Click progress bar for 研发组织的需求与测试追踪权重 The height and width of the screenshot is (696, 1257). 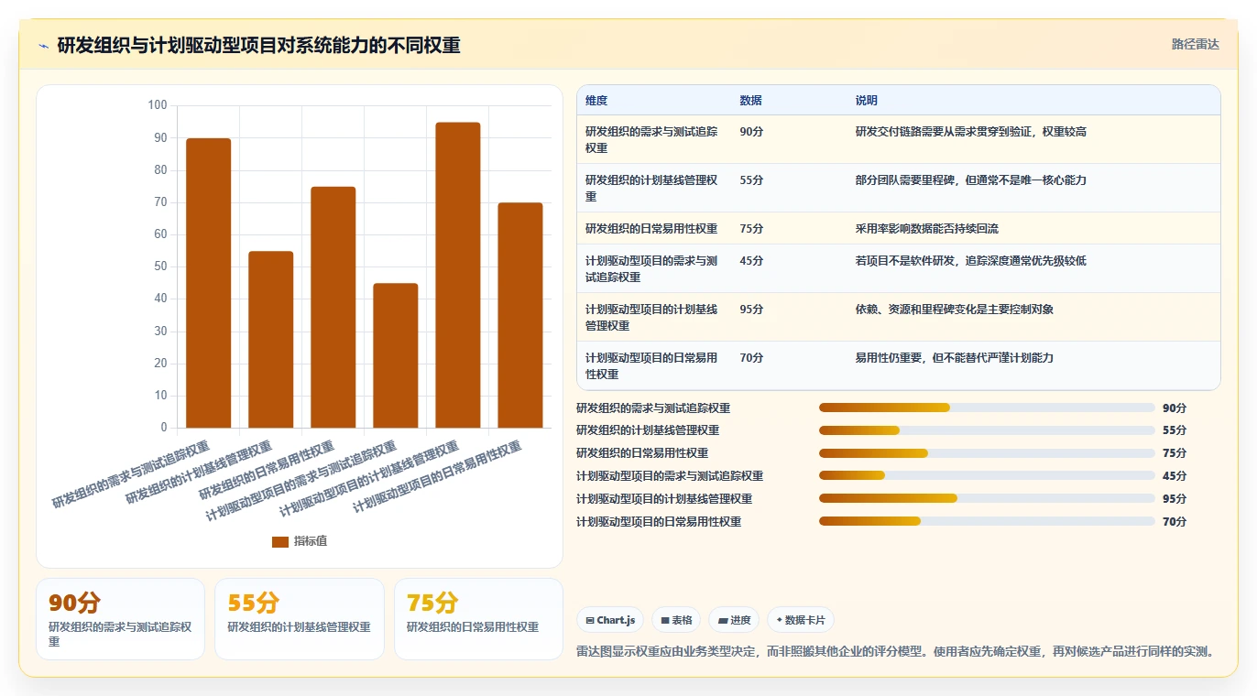tap(987, 408)
